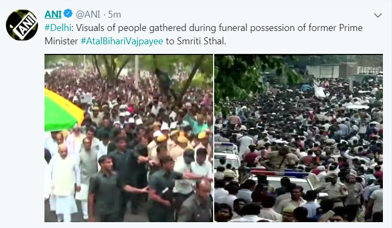Open the ANI display name link
Image resolution: width=392 pixels, height=228 pixels.
tap(53, 14)
